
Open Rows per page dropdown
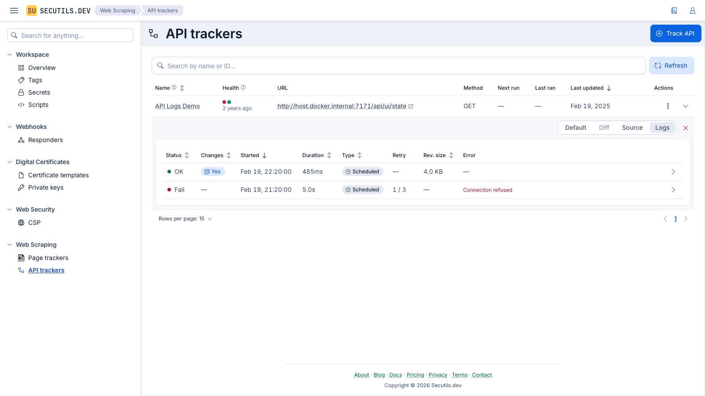click(186, 219)
